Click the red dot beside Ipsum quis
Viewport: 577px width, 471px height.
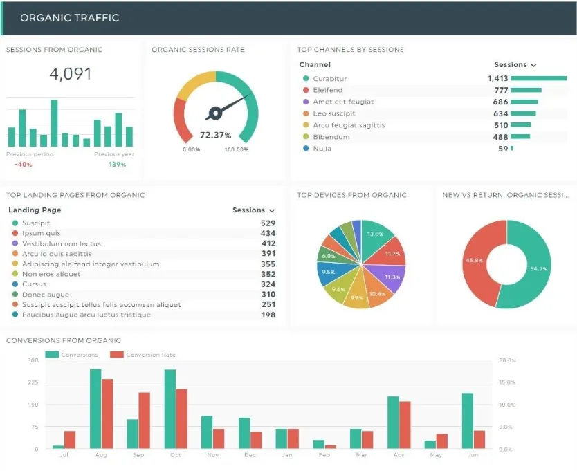[15, 234]
